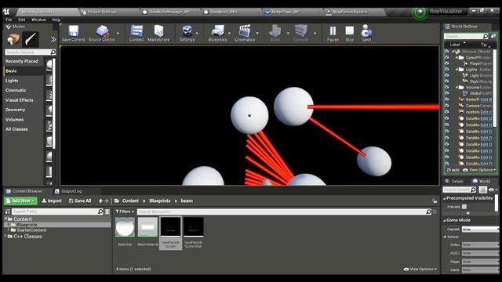Click the World Outliner search magnifier icon

(x=486, y=36)
